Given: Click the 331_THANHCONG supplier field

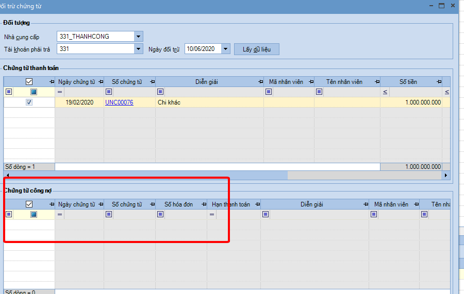Looking at the screenshot, I should pos(95,37).
